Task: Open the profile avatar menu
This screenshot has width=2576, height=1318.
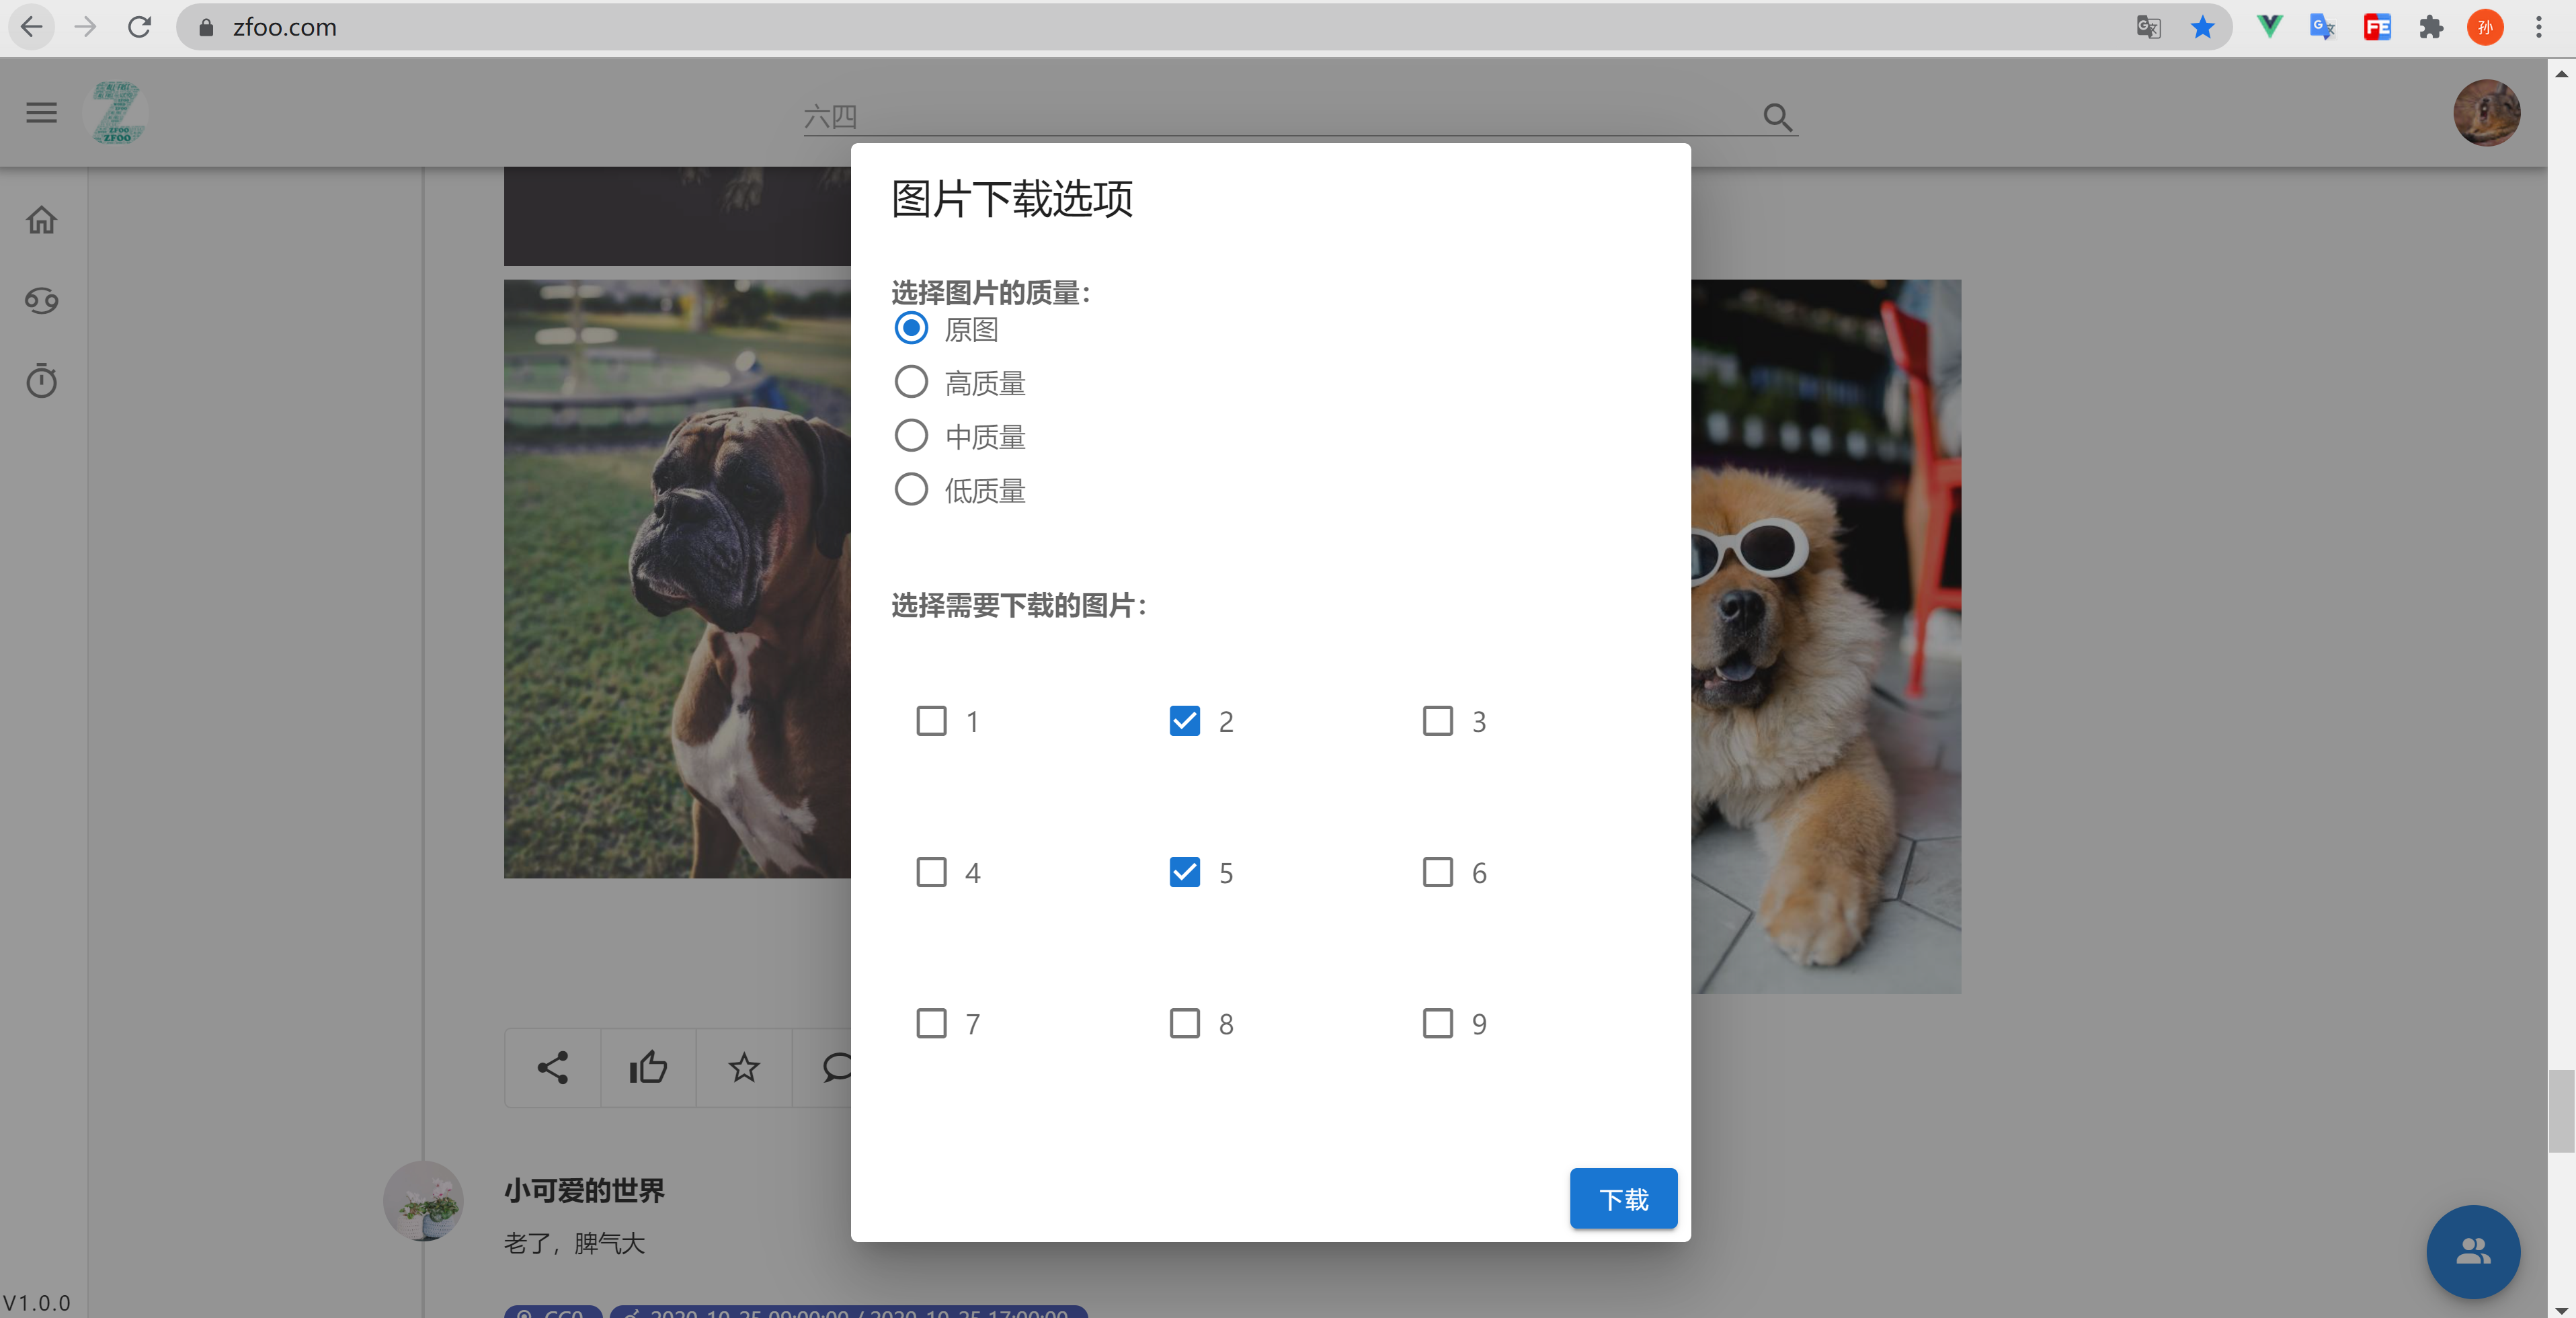Action: click(2486, 112)
